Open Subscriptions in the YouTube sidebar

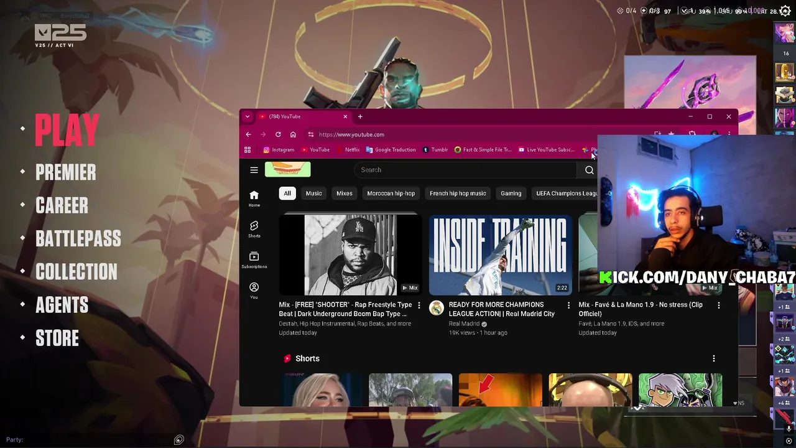(x=254, y=260)
